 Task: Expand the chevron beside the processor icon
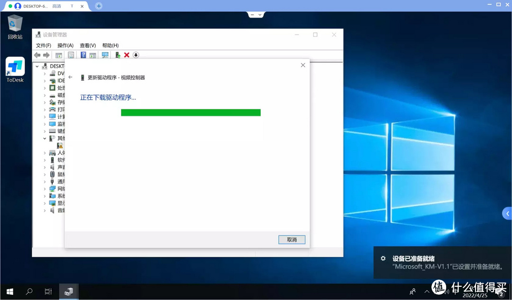click(x=45, y=88)
